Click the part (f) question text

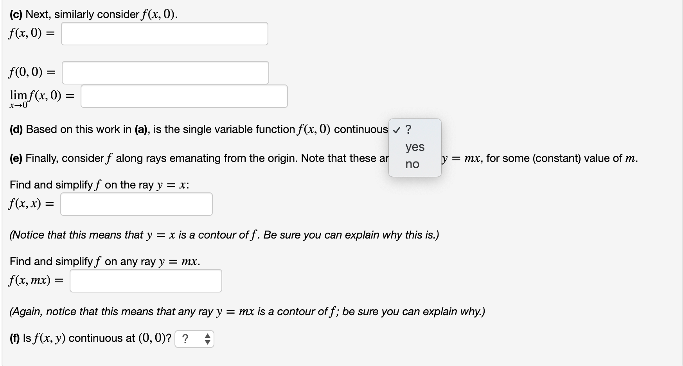(90, 338)
